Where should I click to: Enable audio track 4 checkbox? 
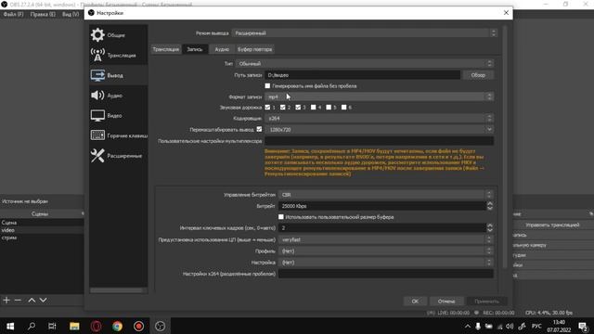pyautogui.click(x=314, y=108)
